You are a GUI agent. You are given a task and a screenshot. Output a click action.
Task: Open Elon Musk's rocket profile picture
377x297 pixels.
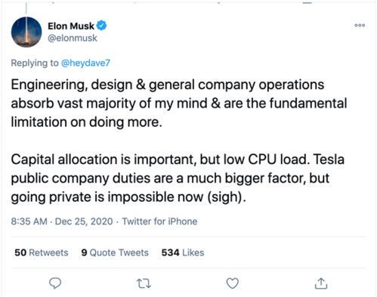pos(26,32)
